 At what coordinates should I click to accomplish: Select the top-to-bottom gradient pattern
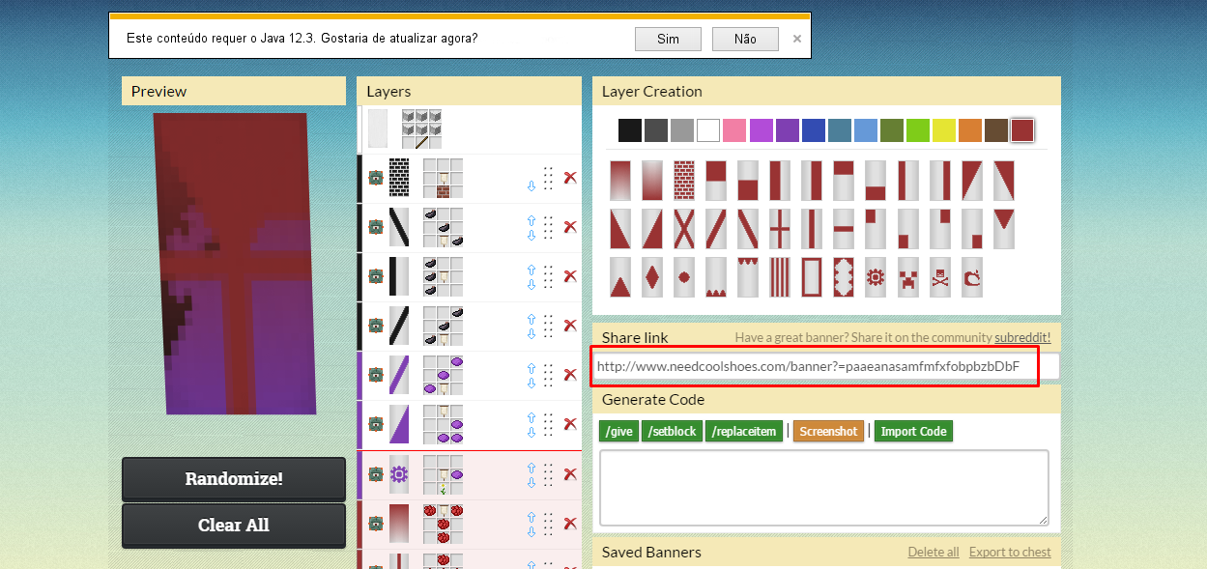click(620, 180)
